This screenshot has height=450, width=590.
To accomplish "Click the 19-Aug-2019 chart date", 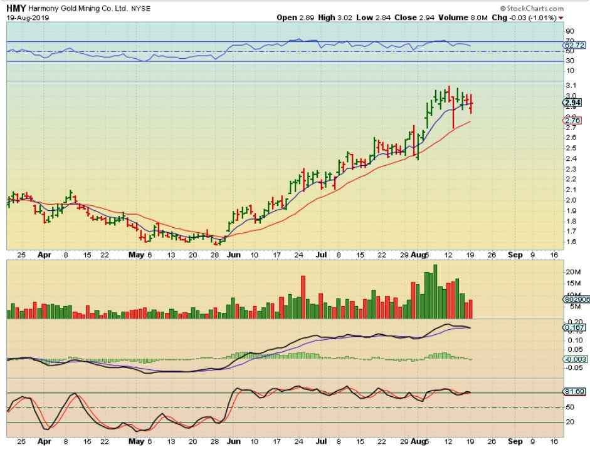I will click(28, 18).
